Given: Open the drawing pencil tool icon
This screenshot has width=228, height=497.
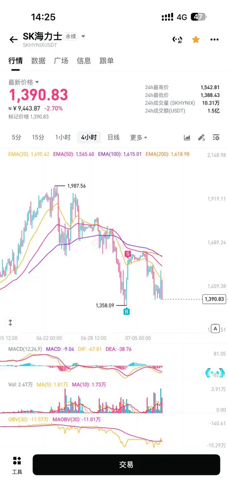Looking at the screenshot, I should pyautogui.click(x=202, y=137).
